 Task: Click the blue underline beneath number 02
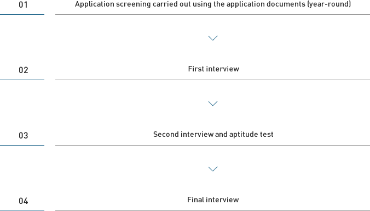[x=22, y=80]
